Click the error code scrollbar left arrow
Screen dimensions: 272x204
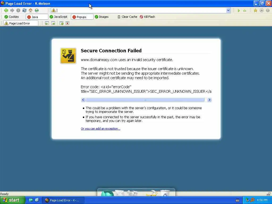[x=83, y=100]
